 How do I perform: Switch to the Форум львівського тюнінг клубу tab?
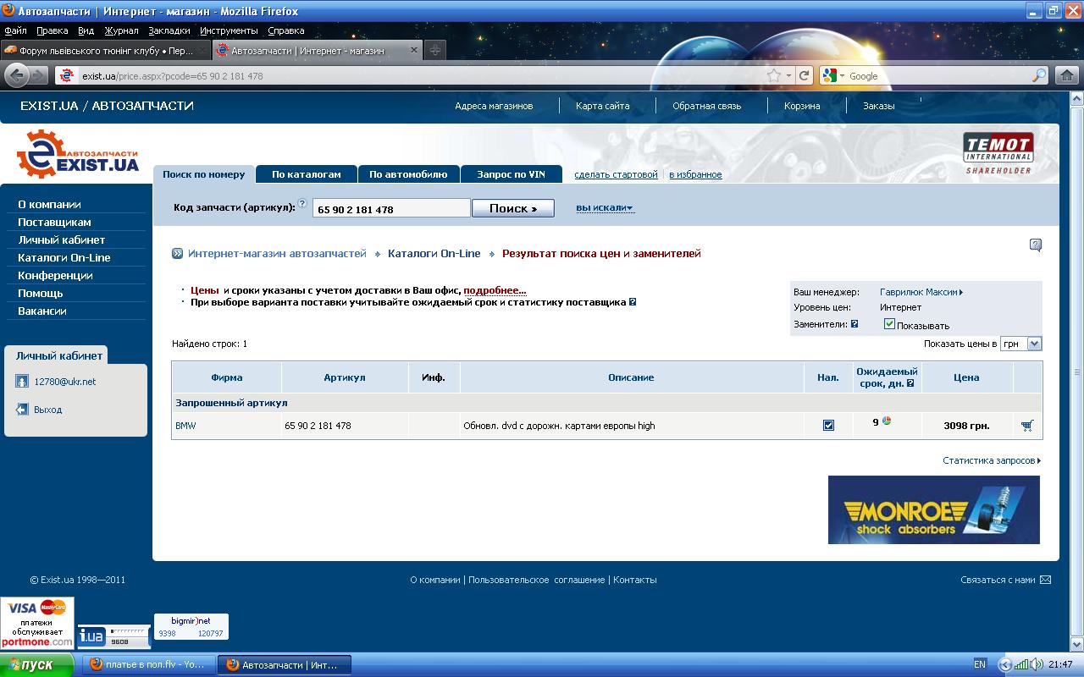click(104, 50)
